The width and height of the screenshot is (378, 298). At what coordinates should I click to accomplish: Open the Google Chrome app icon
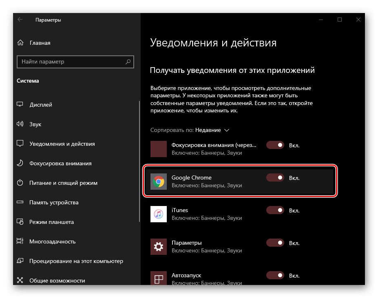(x=158, y=182)
